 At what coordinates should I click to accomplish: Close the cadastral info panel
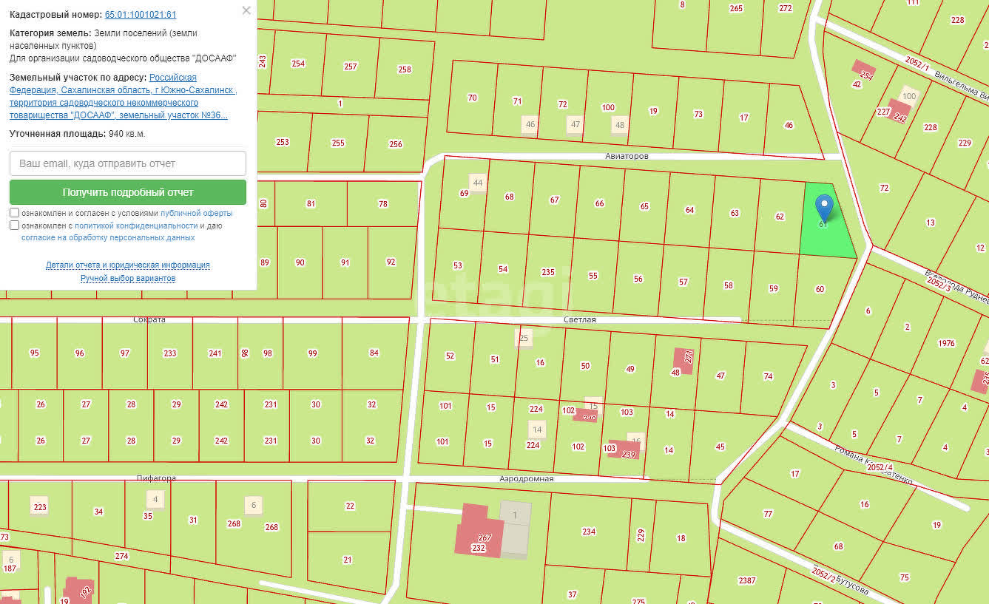point(246,10)
